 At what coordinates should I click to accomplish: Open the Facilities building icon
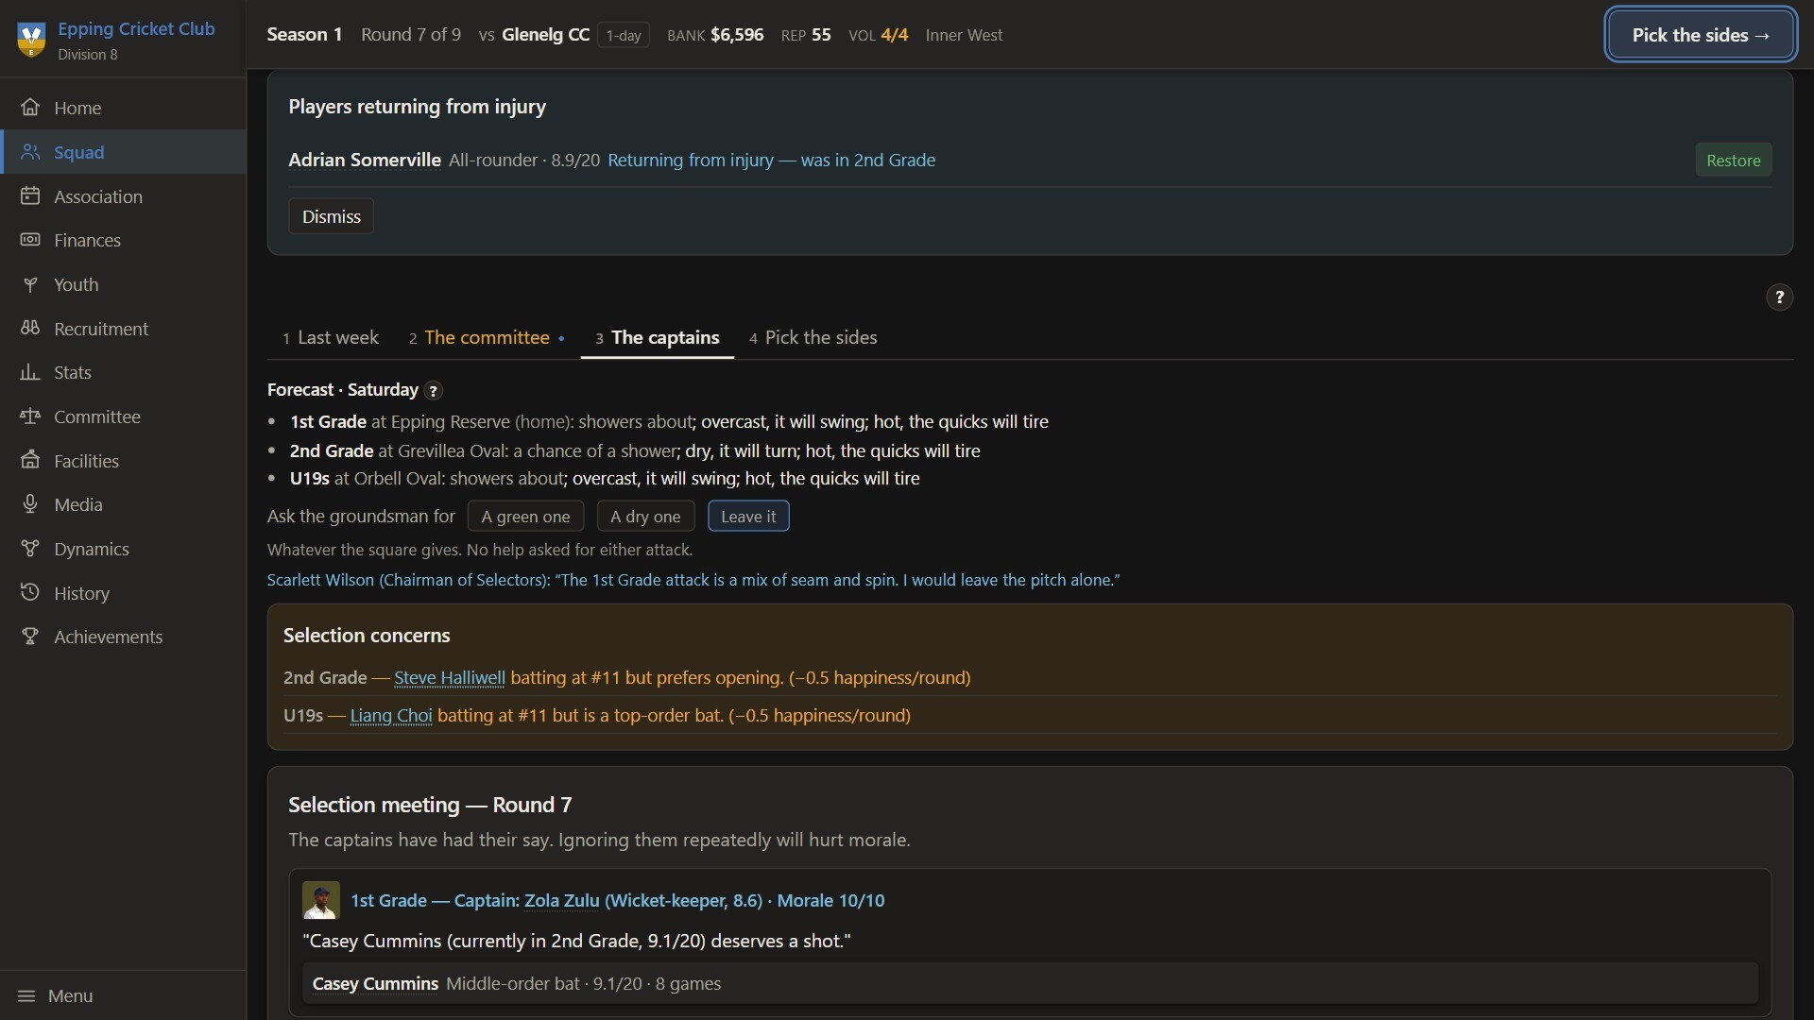pyautogui.click(x=30, y=460)
